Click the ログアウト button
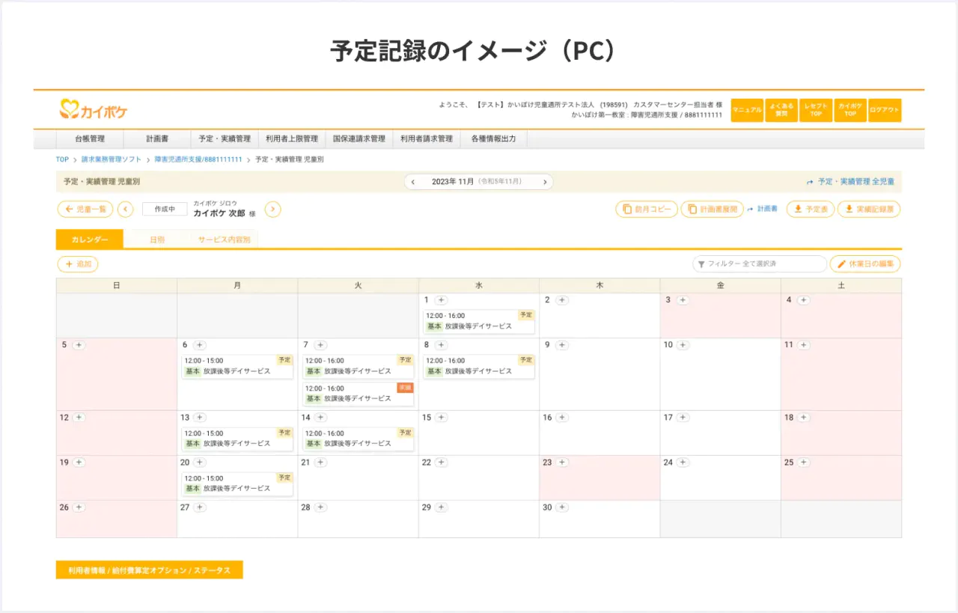This screenshot has width=958, height=613. (885, 110)
